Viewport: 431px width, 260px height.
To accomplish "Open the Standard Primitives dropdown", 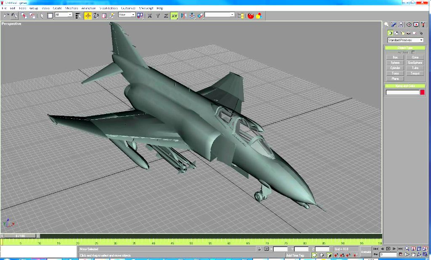I will pos(405,40).
